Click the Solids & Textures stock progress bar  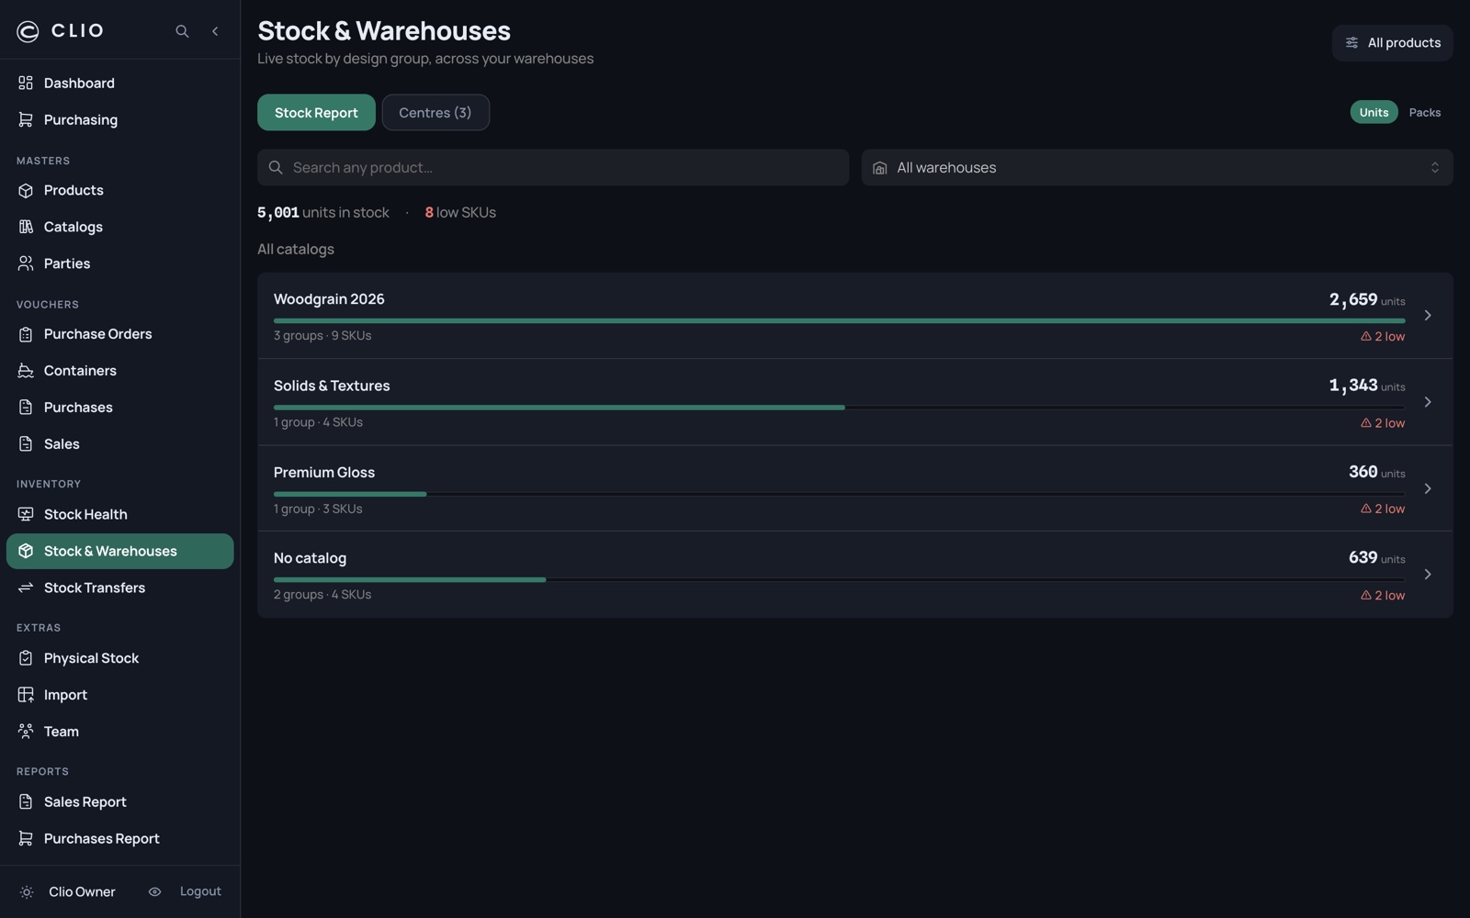point(839,408)
